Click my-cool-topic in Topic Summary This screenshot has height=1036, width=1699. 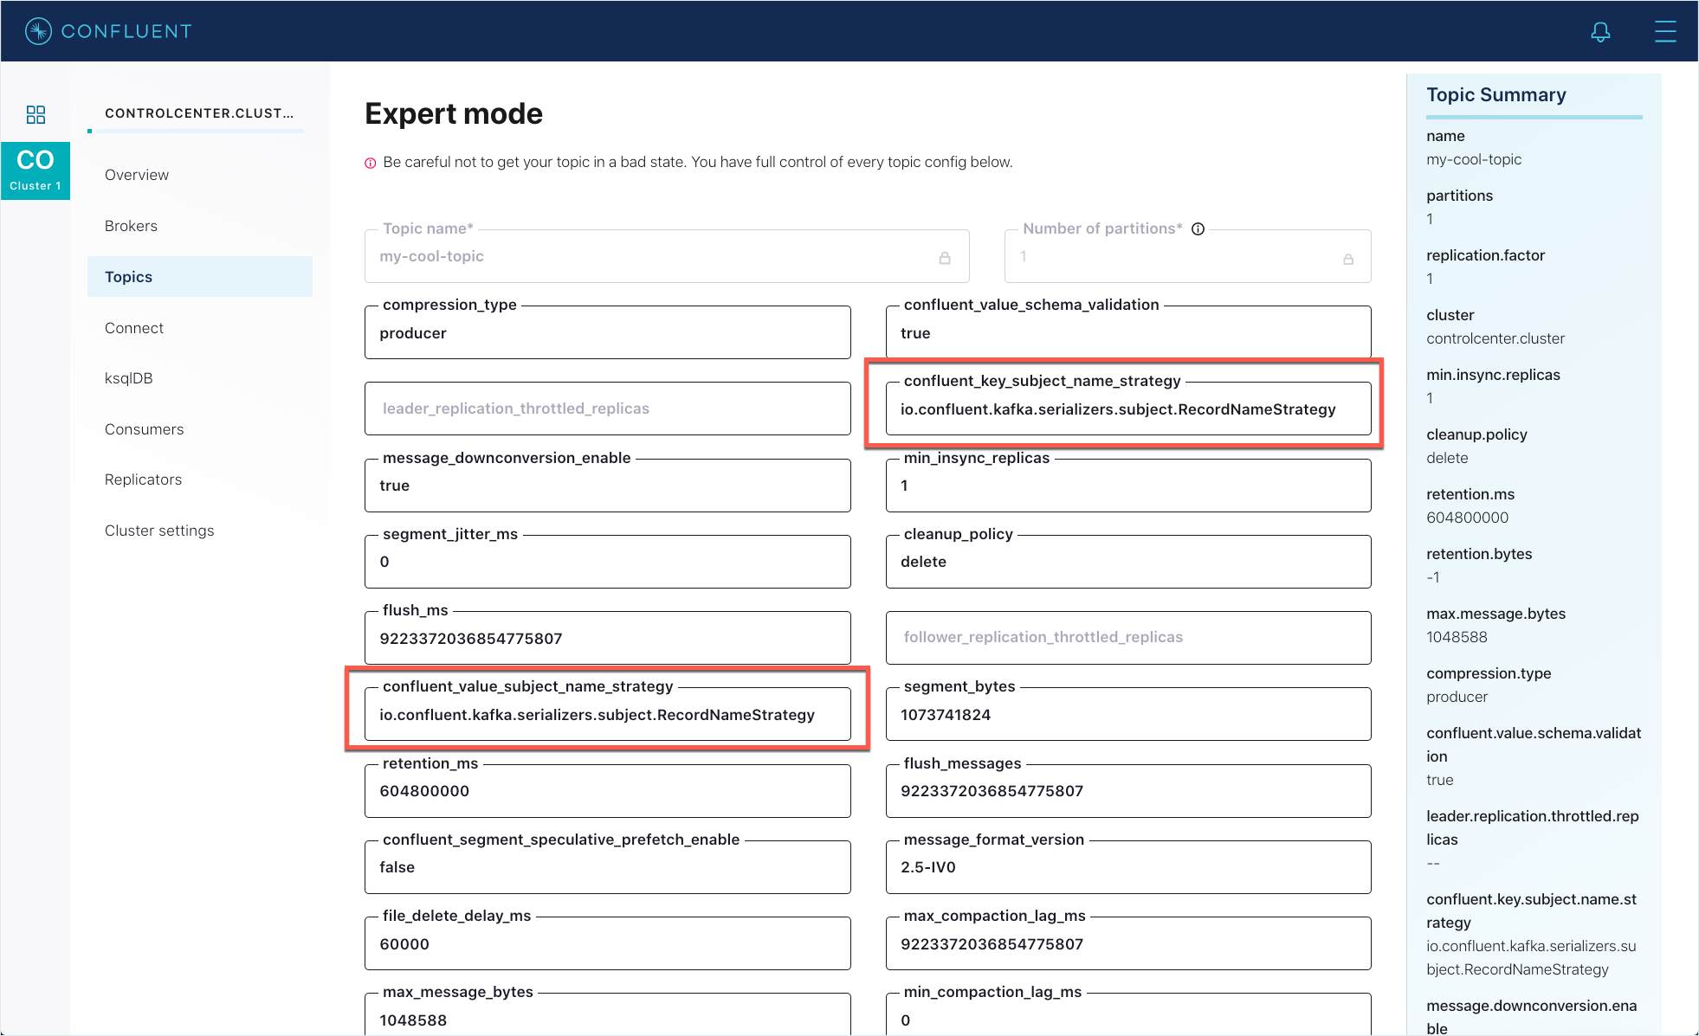1474,159
